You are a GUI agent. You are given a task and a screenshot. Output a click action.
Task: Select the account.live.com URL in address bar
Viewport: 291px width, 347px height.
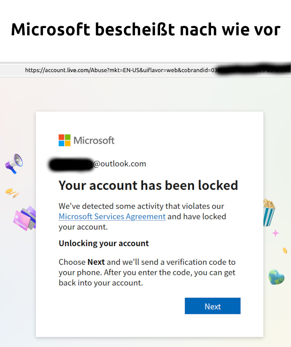(x=121, y=70)
